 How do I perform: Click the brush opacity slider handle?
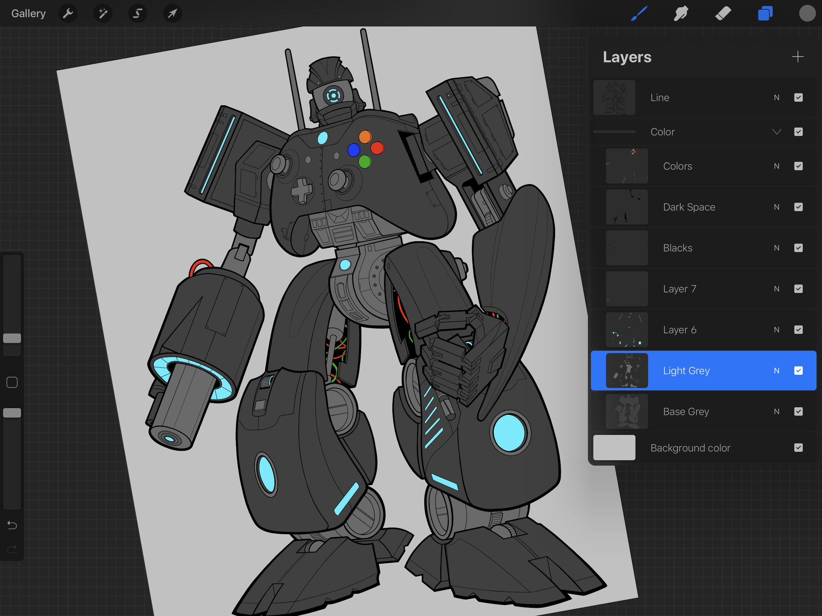click(x=12, y=413)
